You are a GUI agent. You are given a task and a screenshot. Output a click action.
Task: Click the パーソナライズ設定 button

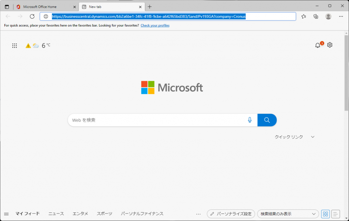[231, 214]
